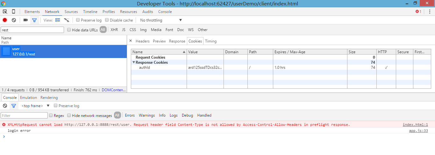435x155 pixels.
Task: Toggle the network filter funnel icon
Action: click(x=34, y=20)
